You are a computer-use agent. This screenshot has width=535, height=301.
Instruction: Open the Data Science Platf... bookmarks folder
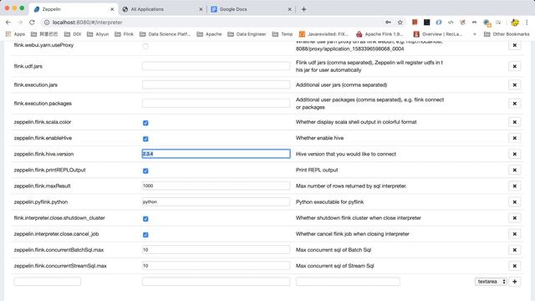pos(166,34)
